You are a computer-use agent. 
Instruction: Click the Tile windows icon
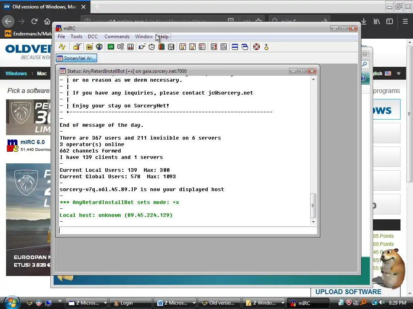pyautogui.click(x=235, y=47)
